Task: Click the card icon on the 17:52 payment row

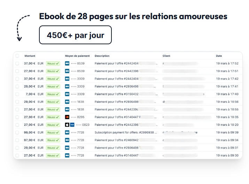Action: (x=67, y=63)
